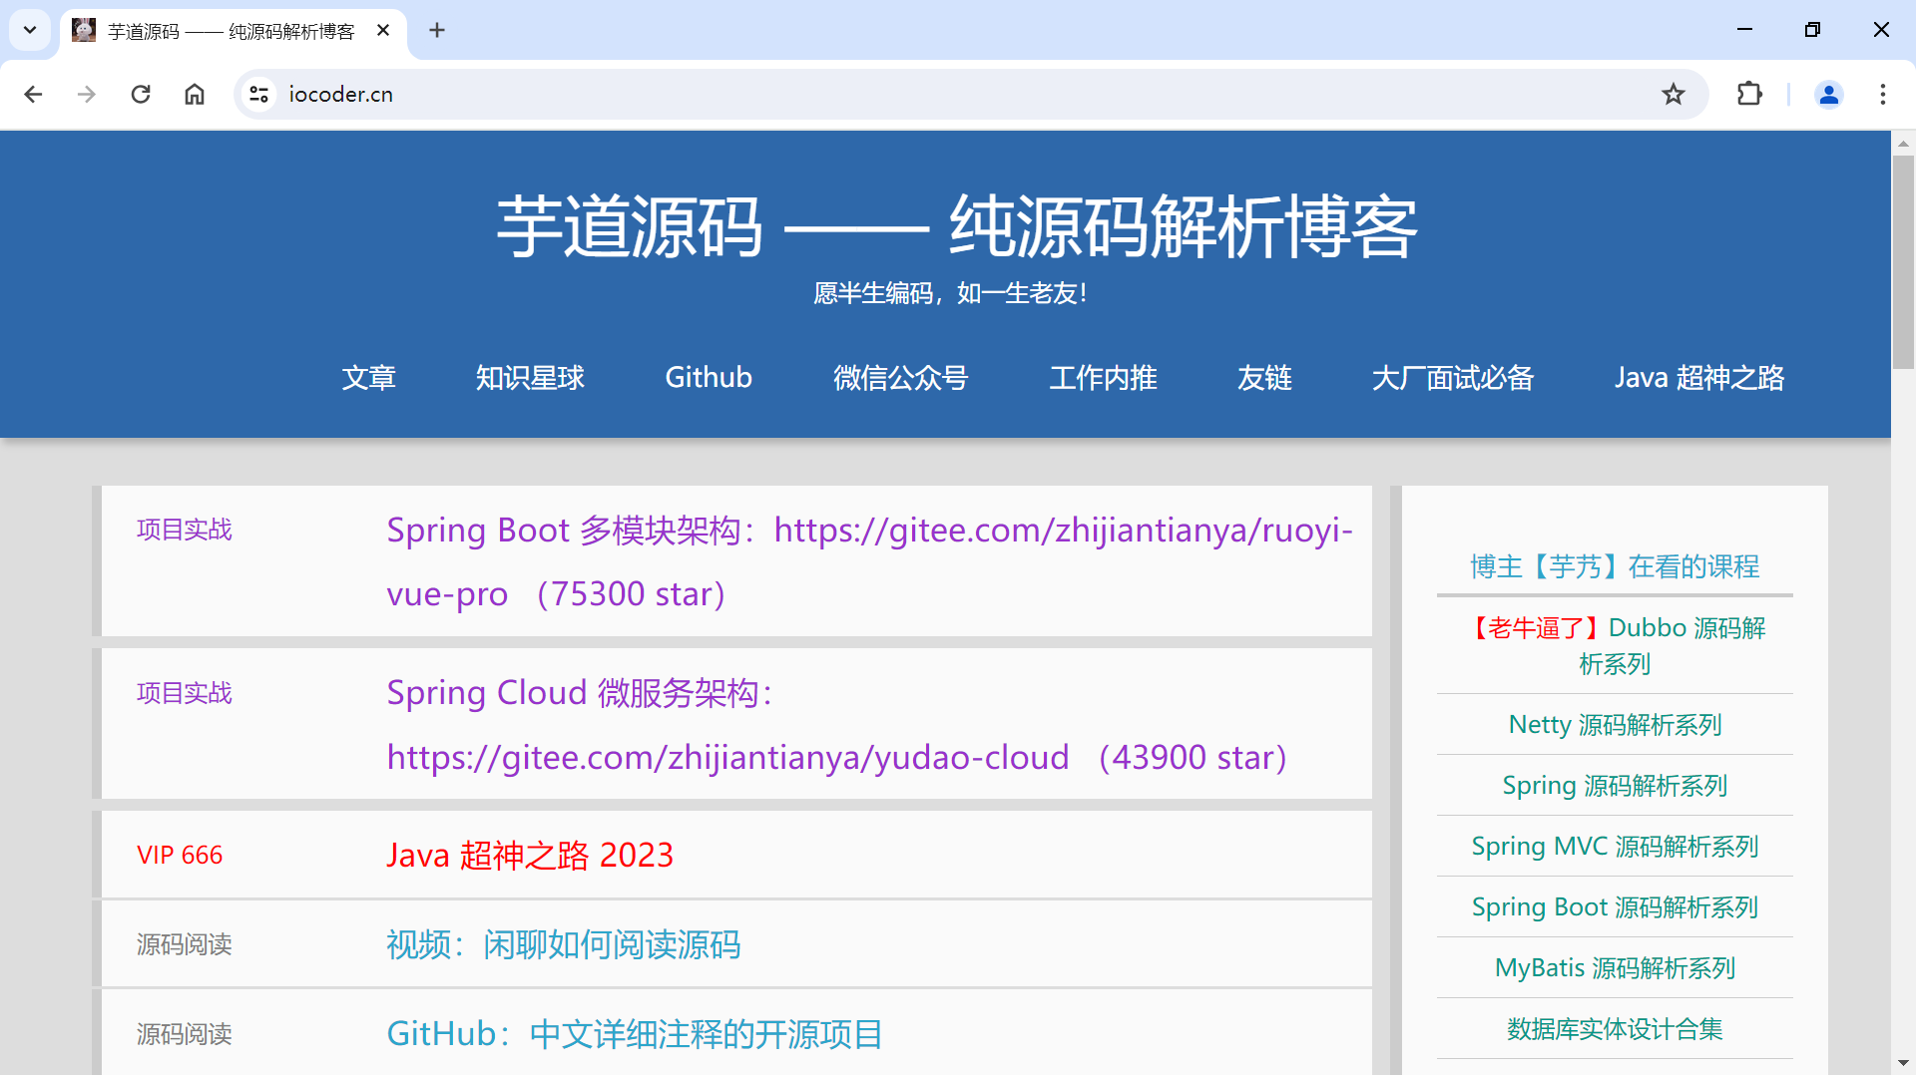
Task: Open the Java 超神之路 menu item
Action: (1699, 378)
